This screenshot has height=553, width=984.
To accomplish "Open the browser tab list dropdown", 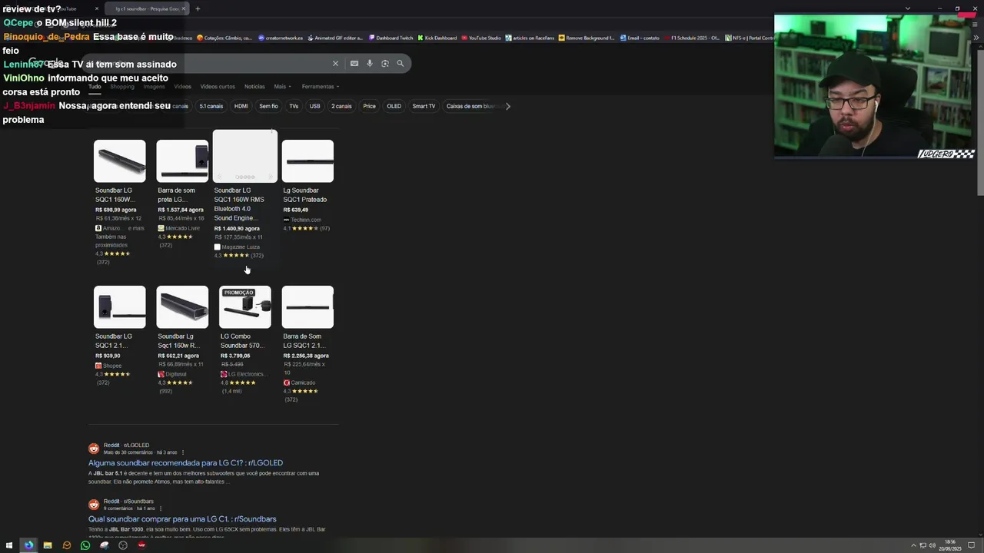I will click(x=908, y=9).
